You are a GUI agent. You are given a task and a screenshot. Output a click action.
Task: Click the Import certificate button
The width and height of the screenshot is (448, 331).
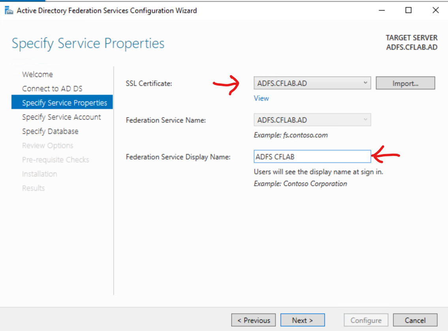point(405,83)
